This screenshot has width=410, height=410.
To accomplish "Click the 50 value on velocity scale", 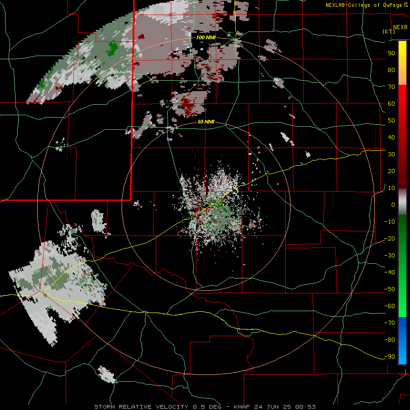I will (391, 121).
